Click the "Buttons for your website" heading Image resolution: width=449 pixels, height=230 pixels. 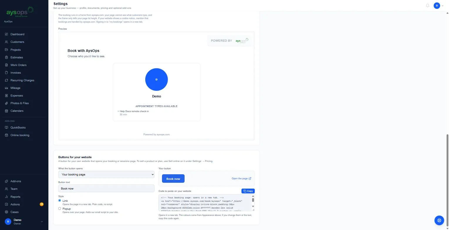coord(75,157)
